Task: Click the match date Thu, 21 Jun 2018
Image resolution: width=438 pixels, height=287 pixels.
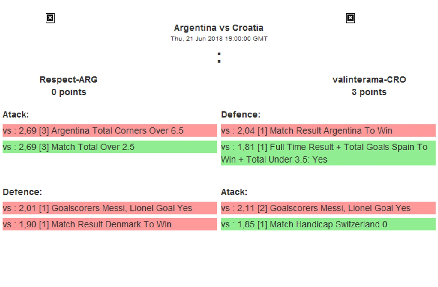Action: coord(219,39)
